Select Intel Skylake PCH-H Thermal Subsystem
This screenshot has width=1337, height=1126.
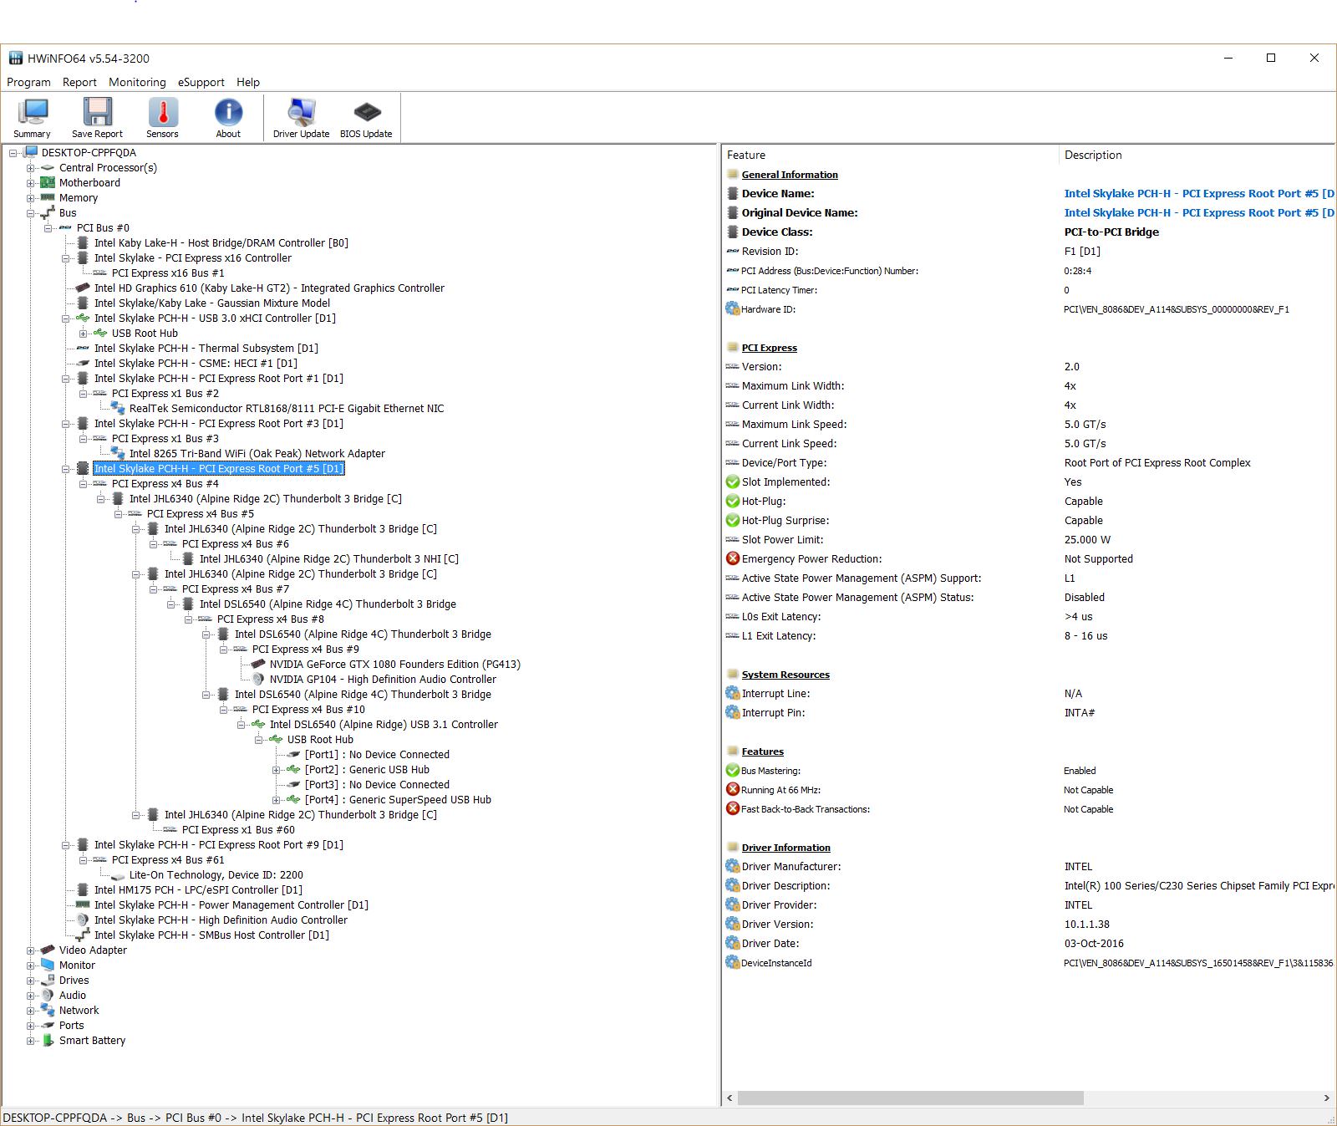pyautogui.click(x=206, y=349)
